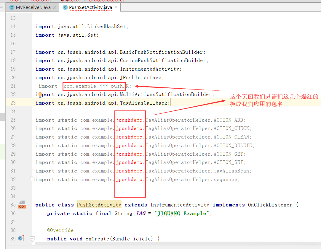The height and width of the screenshot is (249, 321).
Task: Click the highlighted PushSetActivity class name
Action: coord(99,205)
